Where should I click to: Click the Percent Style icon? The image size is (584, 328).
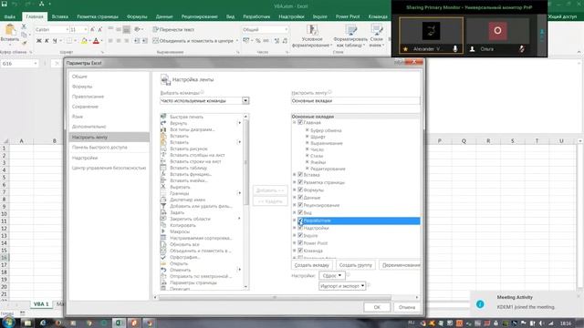[x=257, y=41]
